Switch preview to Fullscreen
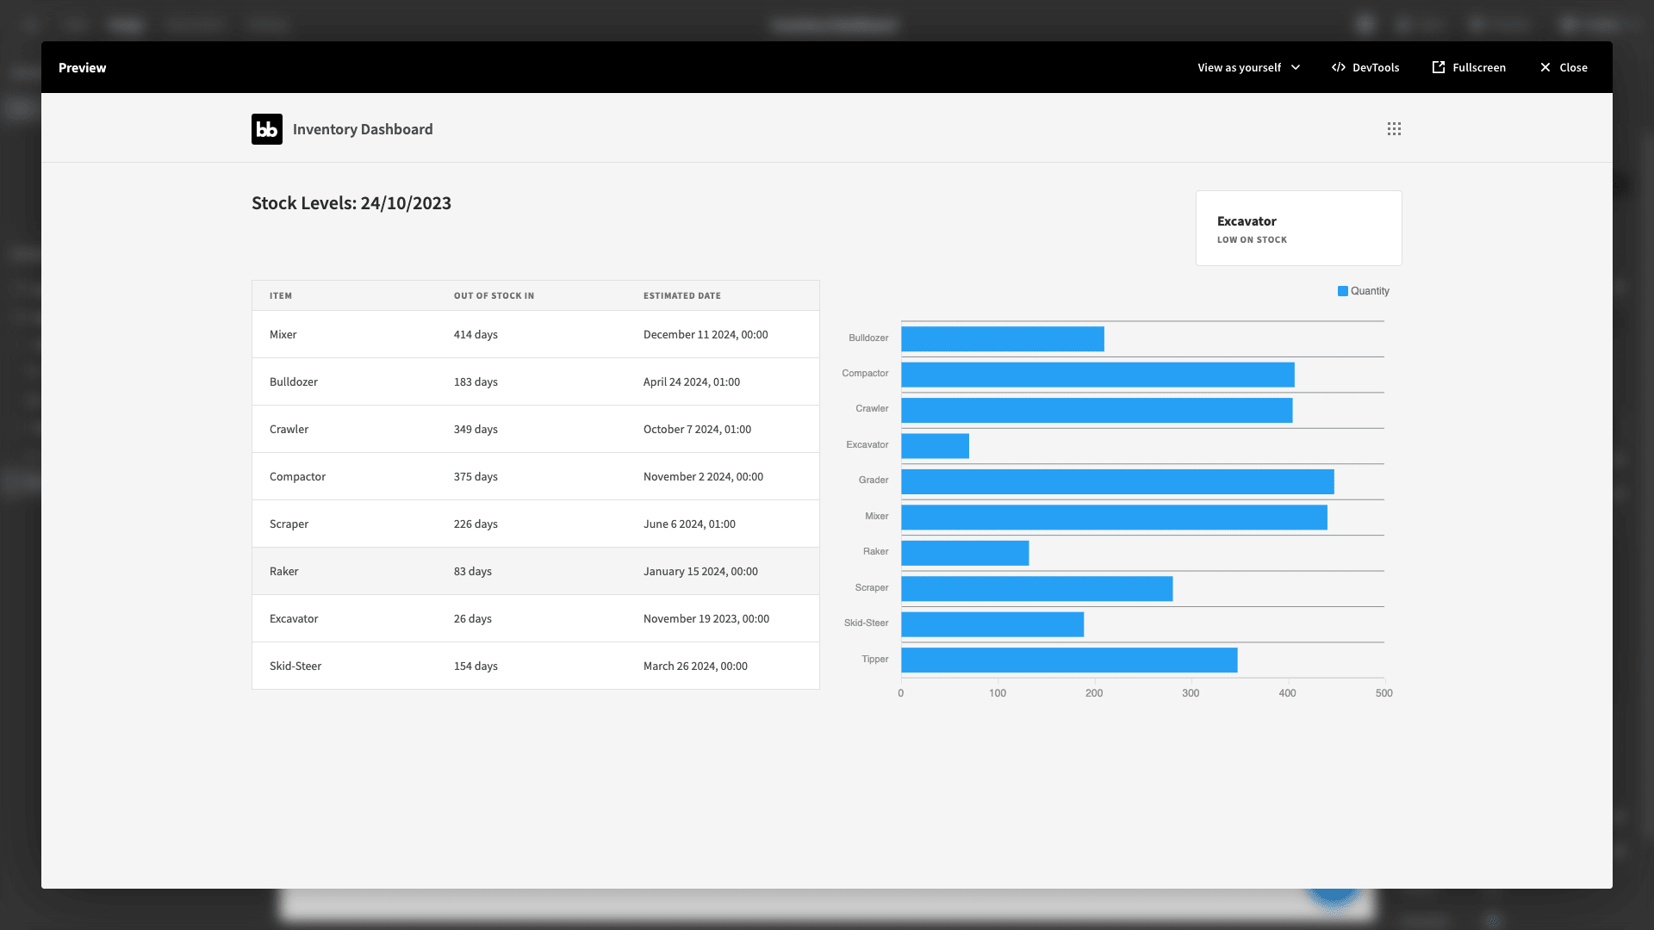 click(1469, 67)
